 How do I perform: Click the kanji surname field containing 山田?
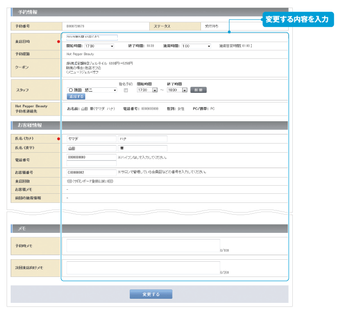91,148
